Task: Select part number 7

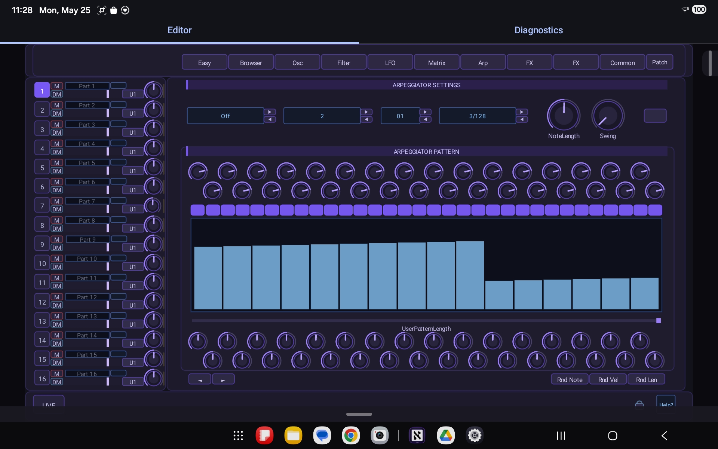Action: point(42,206)
